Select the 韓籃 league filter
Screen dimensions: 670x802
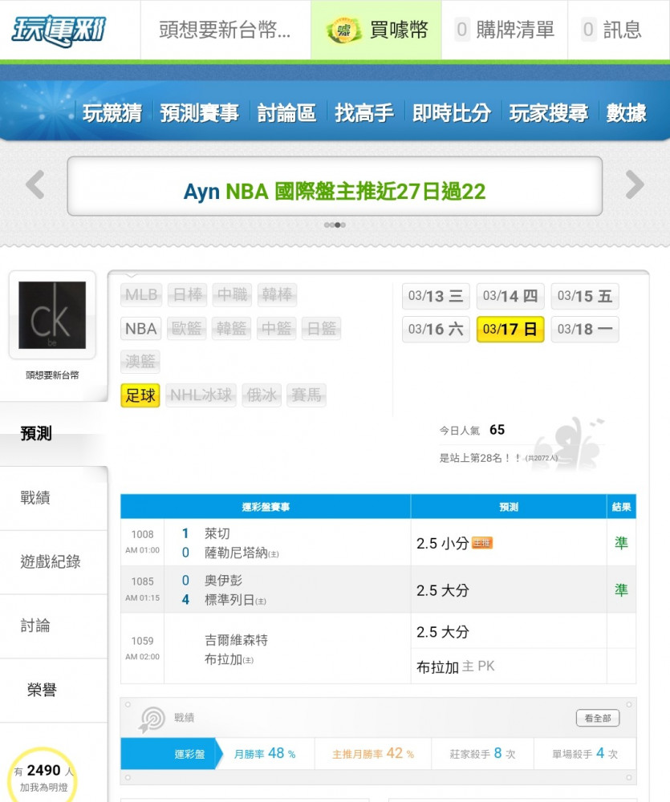pos(231,328)
